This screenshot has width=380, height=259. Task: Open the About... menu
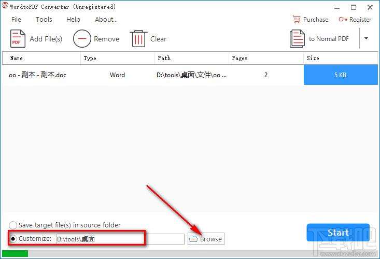(106, 19)
